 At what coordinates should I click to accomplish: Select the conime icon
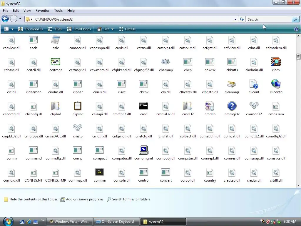99,172
